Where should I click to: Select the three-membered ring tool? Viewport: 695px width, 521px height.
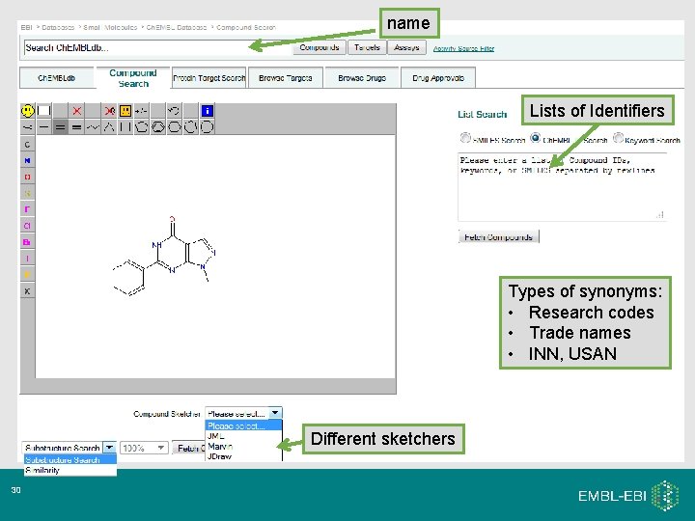pos(109,127)
